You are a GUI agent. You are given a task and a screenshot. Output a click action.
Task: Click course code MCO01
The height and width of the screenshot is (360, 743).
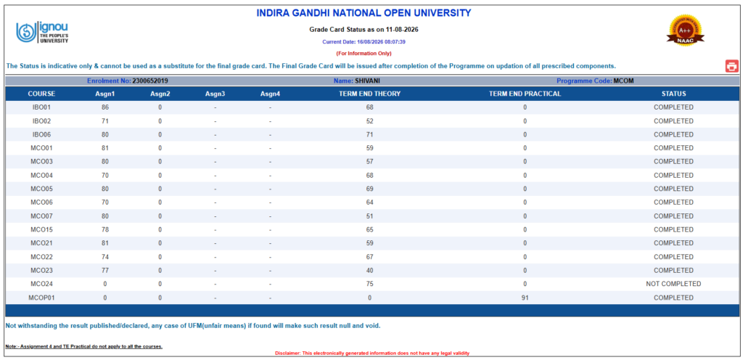pyautogui.click(x=41, y=148)
